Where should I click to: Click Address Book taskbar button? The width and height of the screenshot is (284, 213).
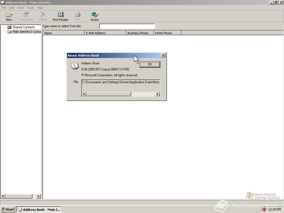[x=39, y=210]
